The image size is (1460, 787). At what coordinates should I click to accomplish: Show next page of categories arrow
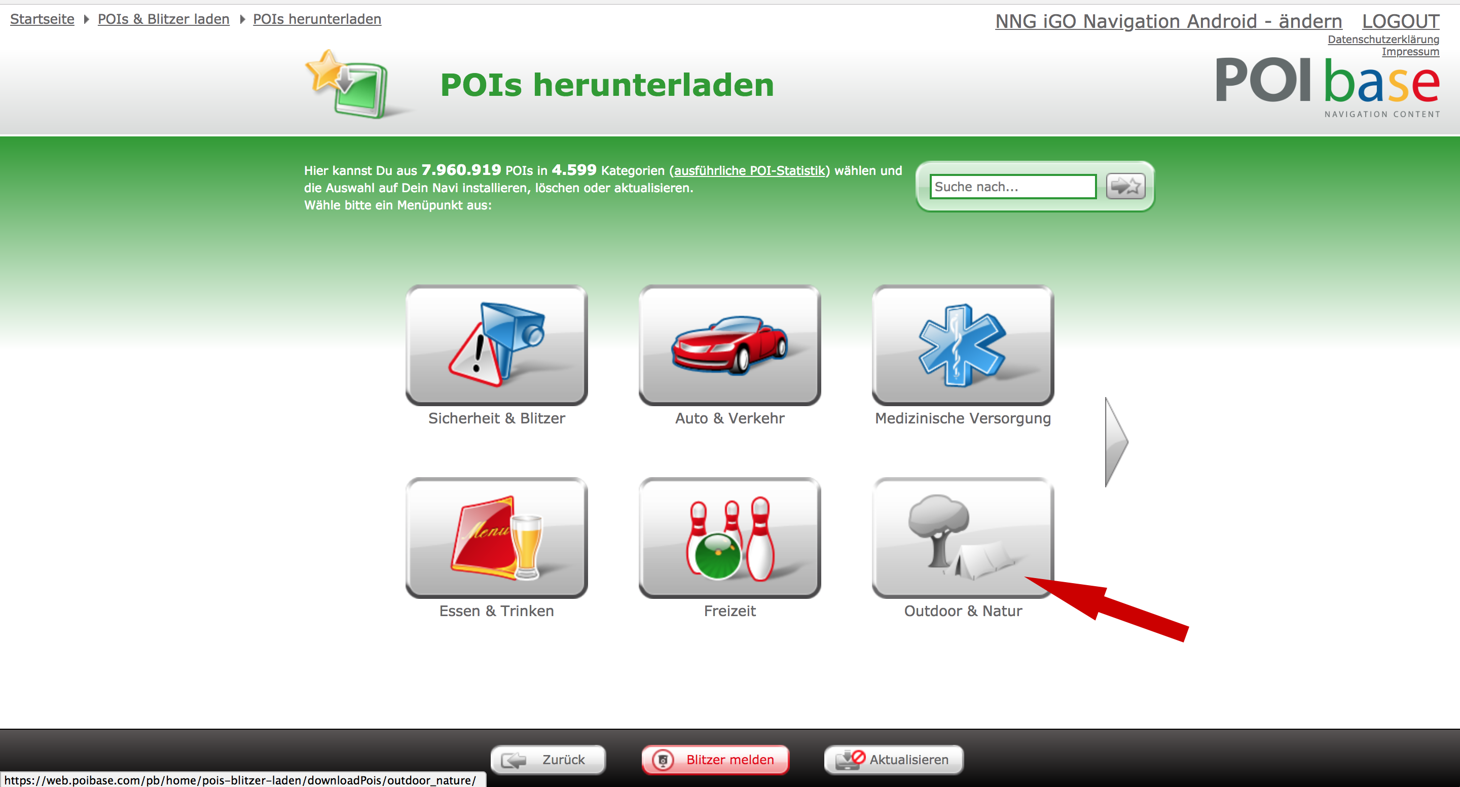[1115, 442]
